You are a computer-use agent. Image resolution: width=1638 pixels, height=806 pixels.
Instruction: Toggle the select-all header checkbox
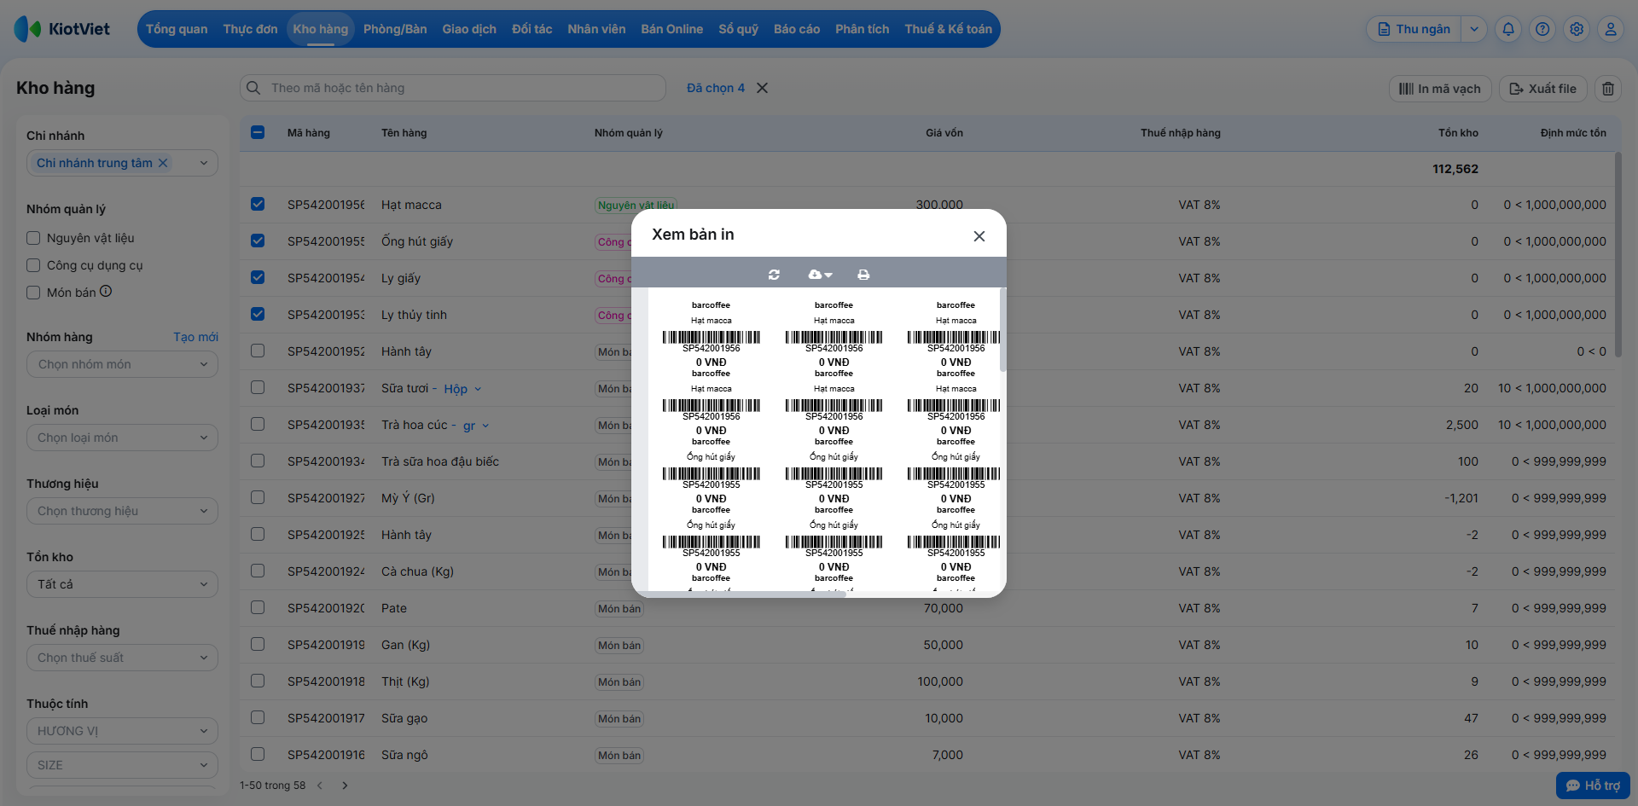258,132
